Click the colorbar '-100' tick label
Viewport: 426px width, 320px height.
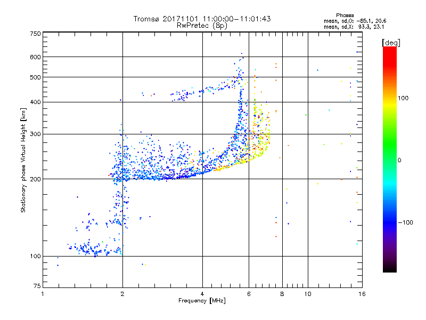[405, 222]
